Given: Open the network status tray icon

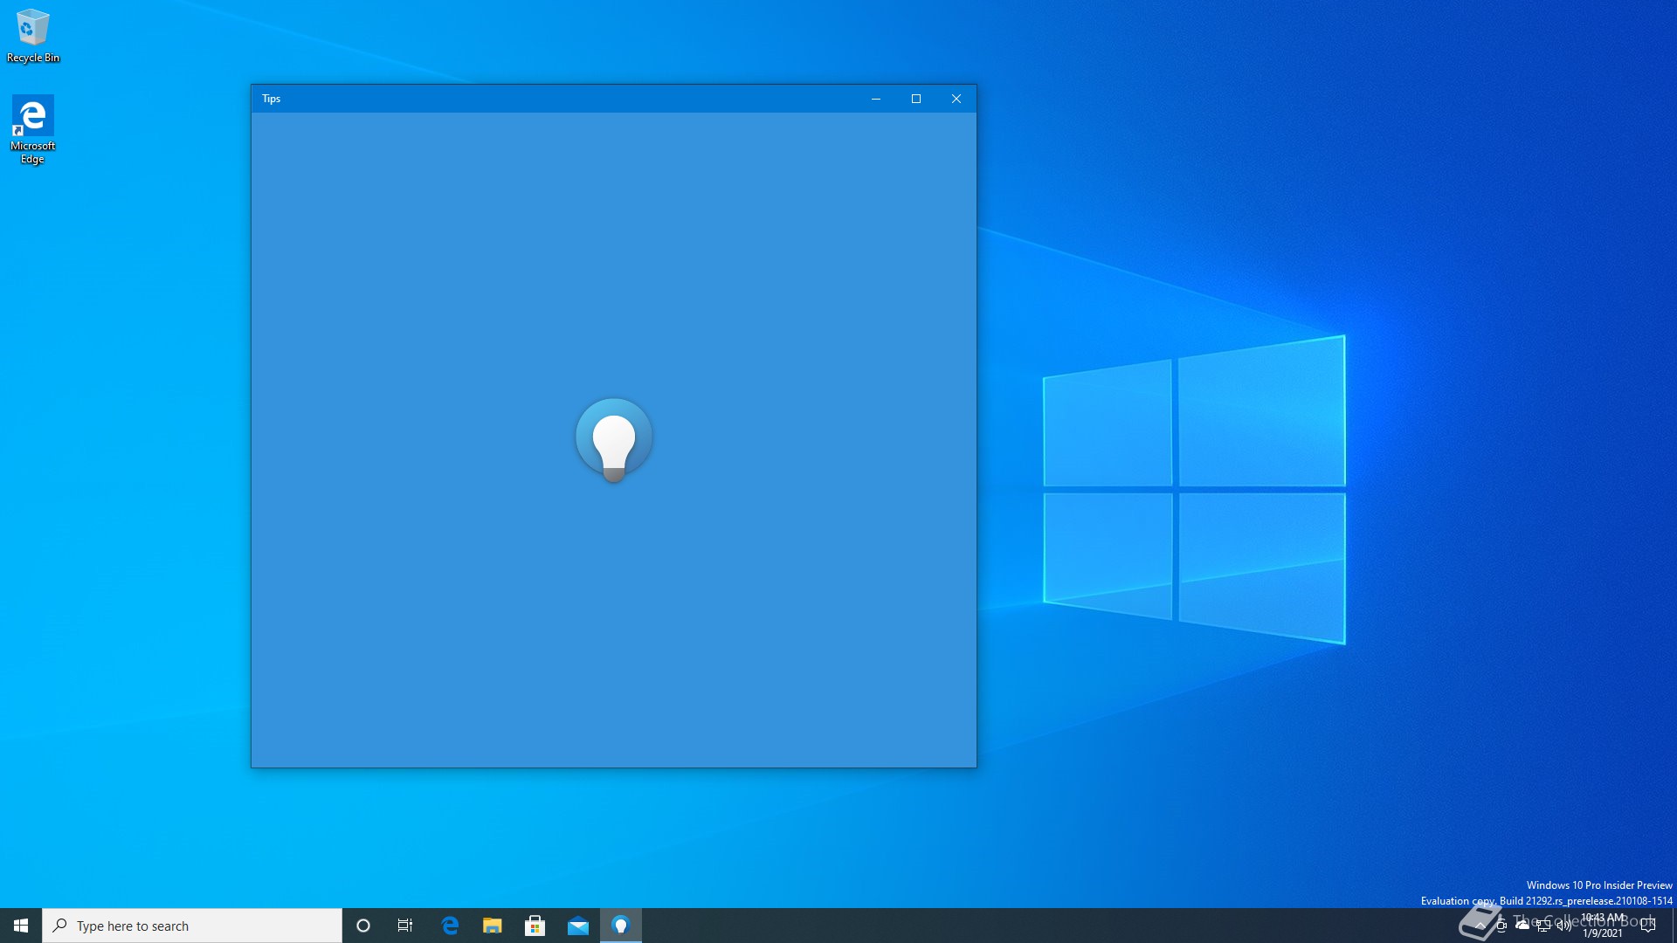Looking at the screenshot, I should [1543, 926].
